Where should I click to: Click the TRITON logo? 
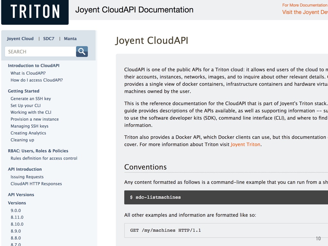click(35, 12)
